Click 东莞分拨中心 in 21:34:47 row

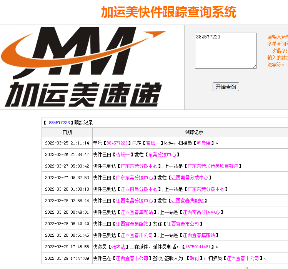click(162, 154)
